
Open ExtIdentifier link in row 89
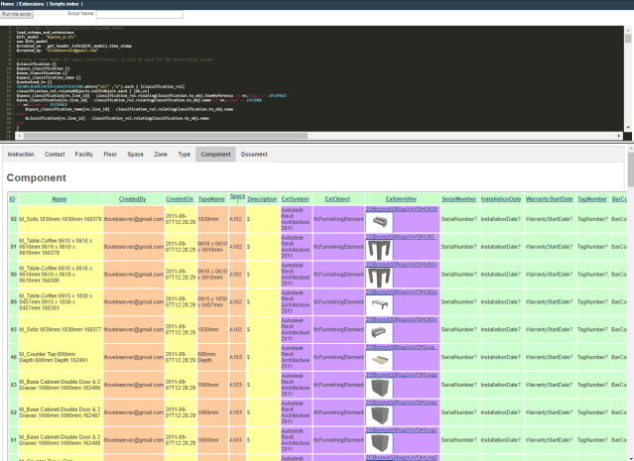(402, 292)
